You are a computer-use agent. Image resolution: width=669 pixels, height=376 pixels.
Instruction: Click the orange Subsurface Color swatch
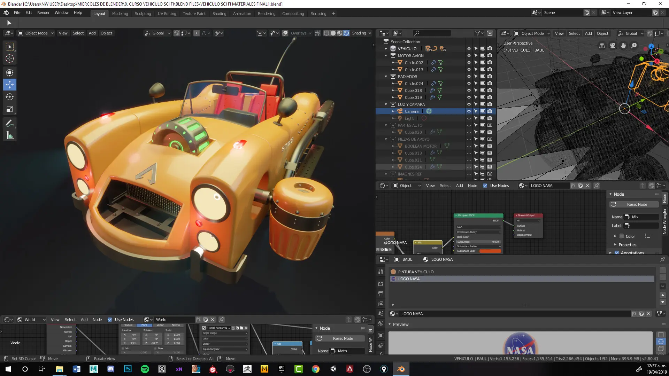(x=490, y=251)
